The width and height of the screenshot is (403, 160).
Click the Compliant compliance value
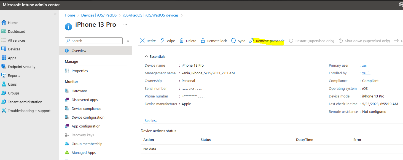coord(370,81)
